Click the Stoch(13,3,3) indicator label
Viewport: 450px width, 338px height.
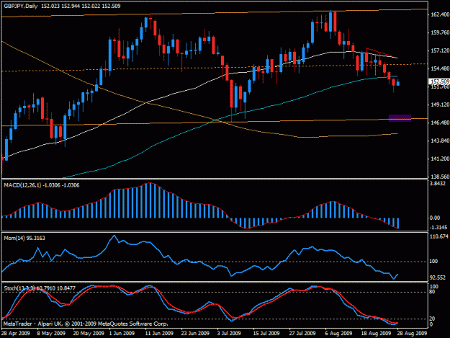(19, 288)
